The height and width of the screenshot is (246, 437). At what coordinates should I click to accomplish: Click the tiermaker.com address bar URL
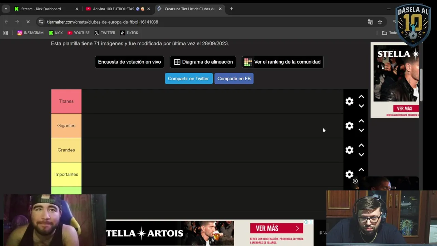click(102, 22)
